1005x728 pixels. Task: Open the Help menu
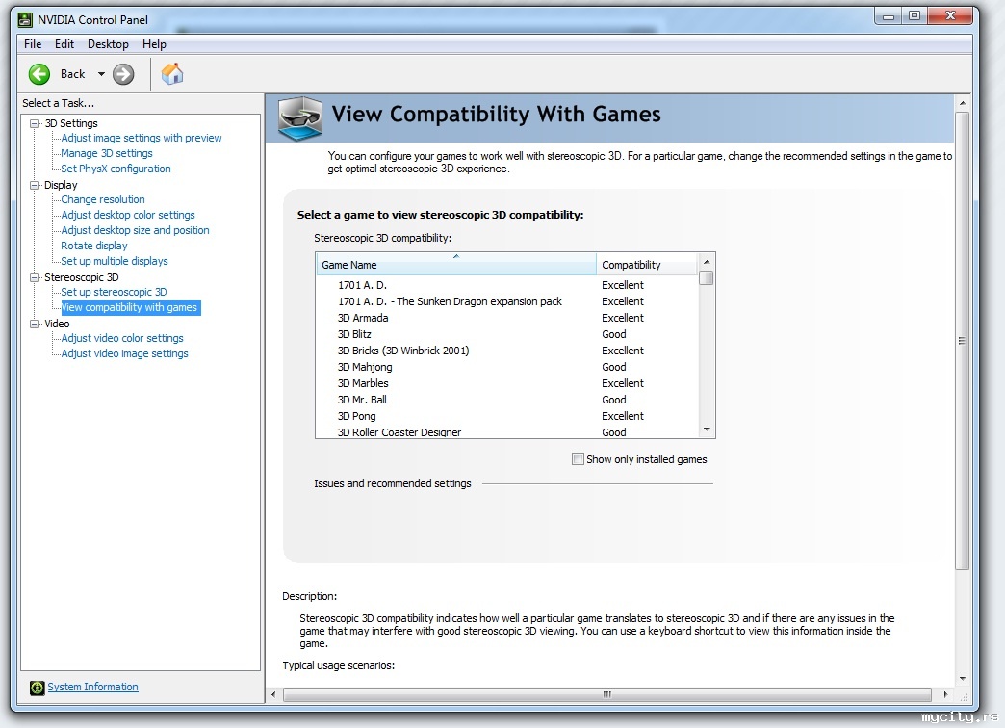pos(154,44)
